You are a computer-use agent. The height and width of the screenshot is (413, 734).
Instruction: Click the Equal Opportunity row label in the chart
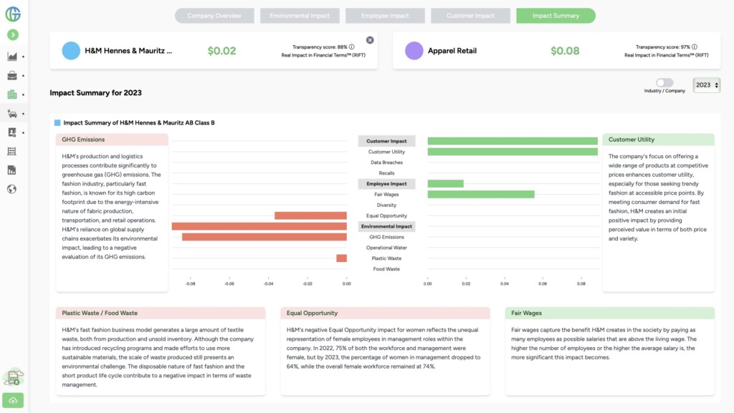(386, 216)
